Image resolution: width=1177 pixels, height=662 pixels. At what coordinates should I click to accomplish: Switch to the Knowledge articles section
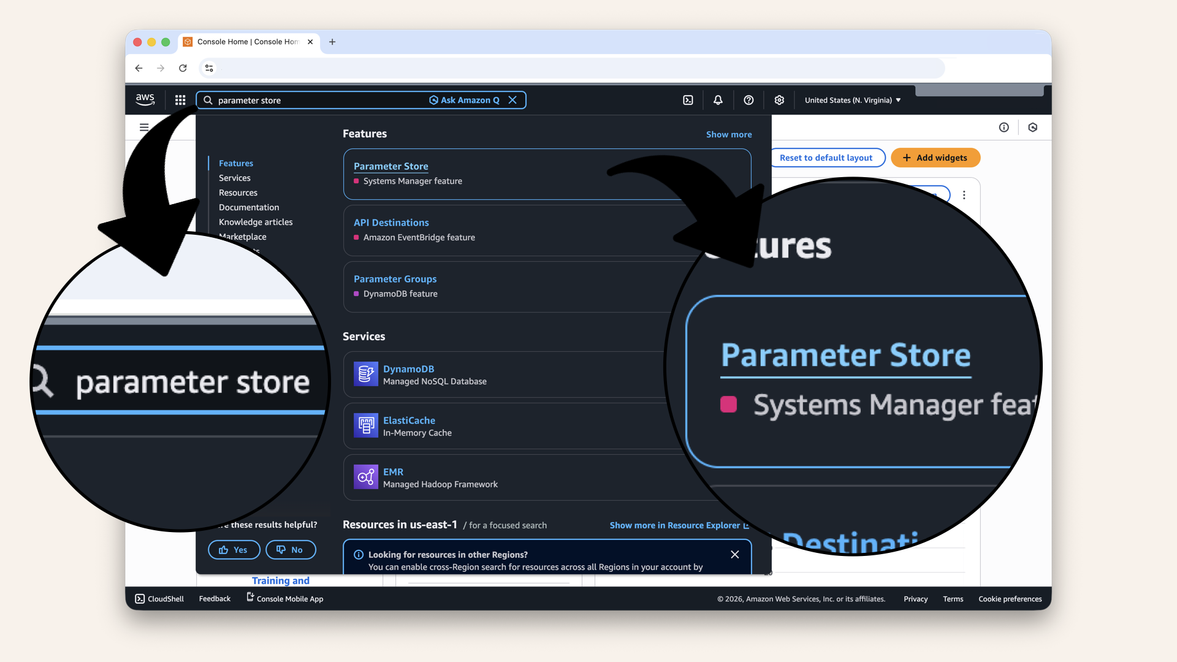point(256,222)
